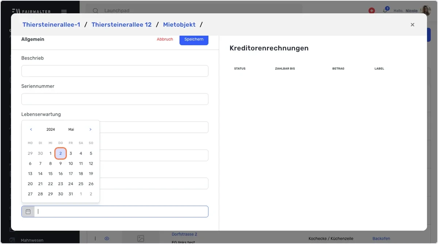Select month Mai in date picker header
Screen dimensions: 438x244
[x=71, y=130]
